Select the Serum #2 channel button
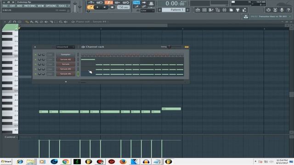This screenshot has width=294, height=165. click(x=66, y=60)
